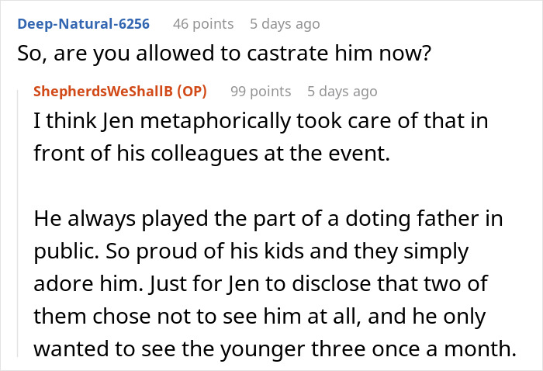Open the 5 days ago timestamp on OP's reply
Screen dimensions: 543x371
click(342, 92)
